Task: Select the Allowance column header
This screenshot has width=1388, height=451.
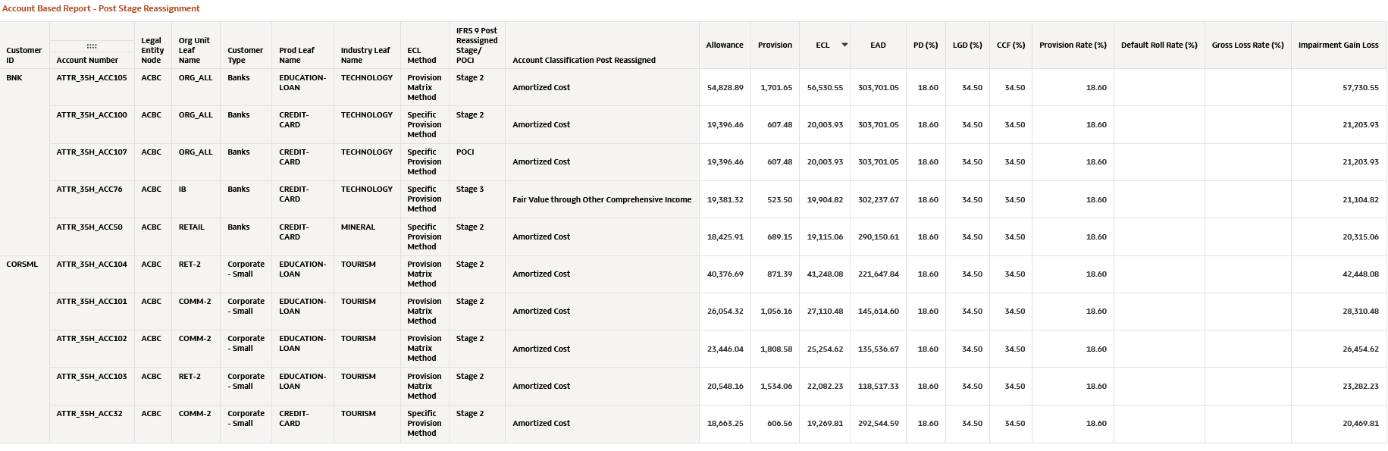Action: click(x=725, y=45)
